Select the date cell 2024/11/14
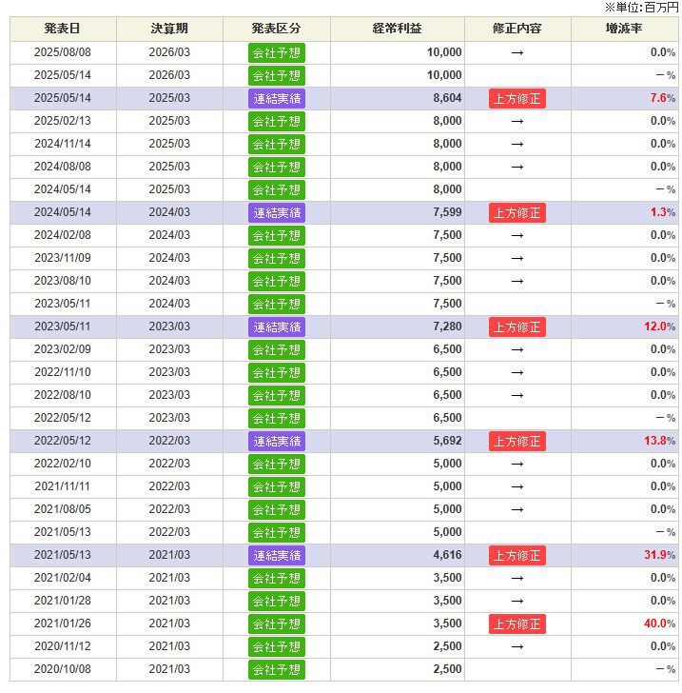 point(63,144)
